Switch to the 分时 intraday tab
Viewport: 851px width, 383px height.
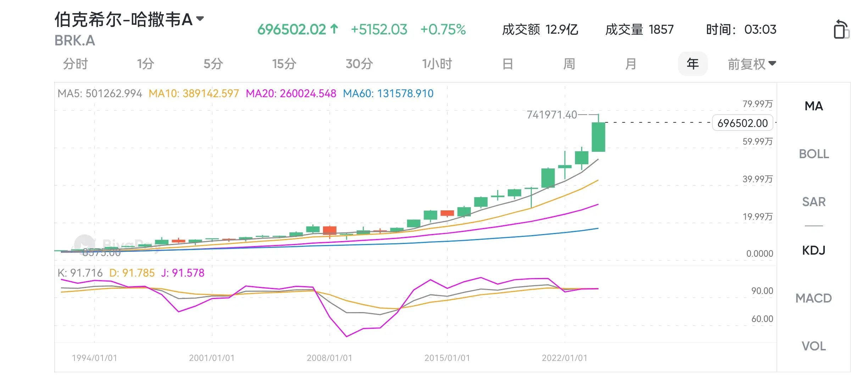pos(76,64)
